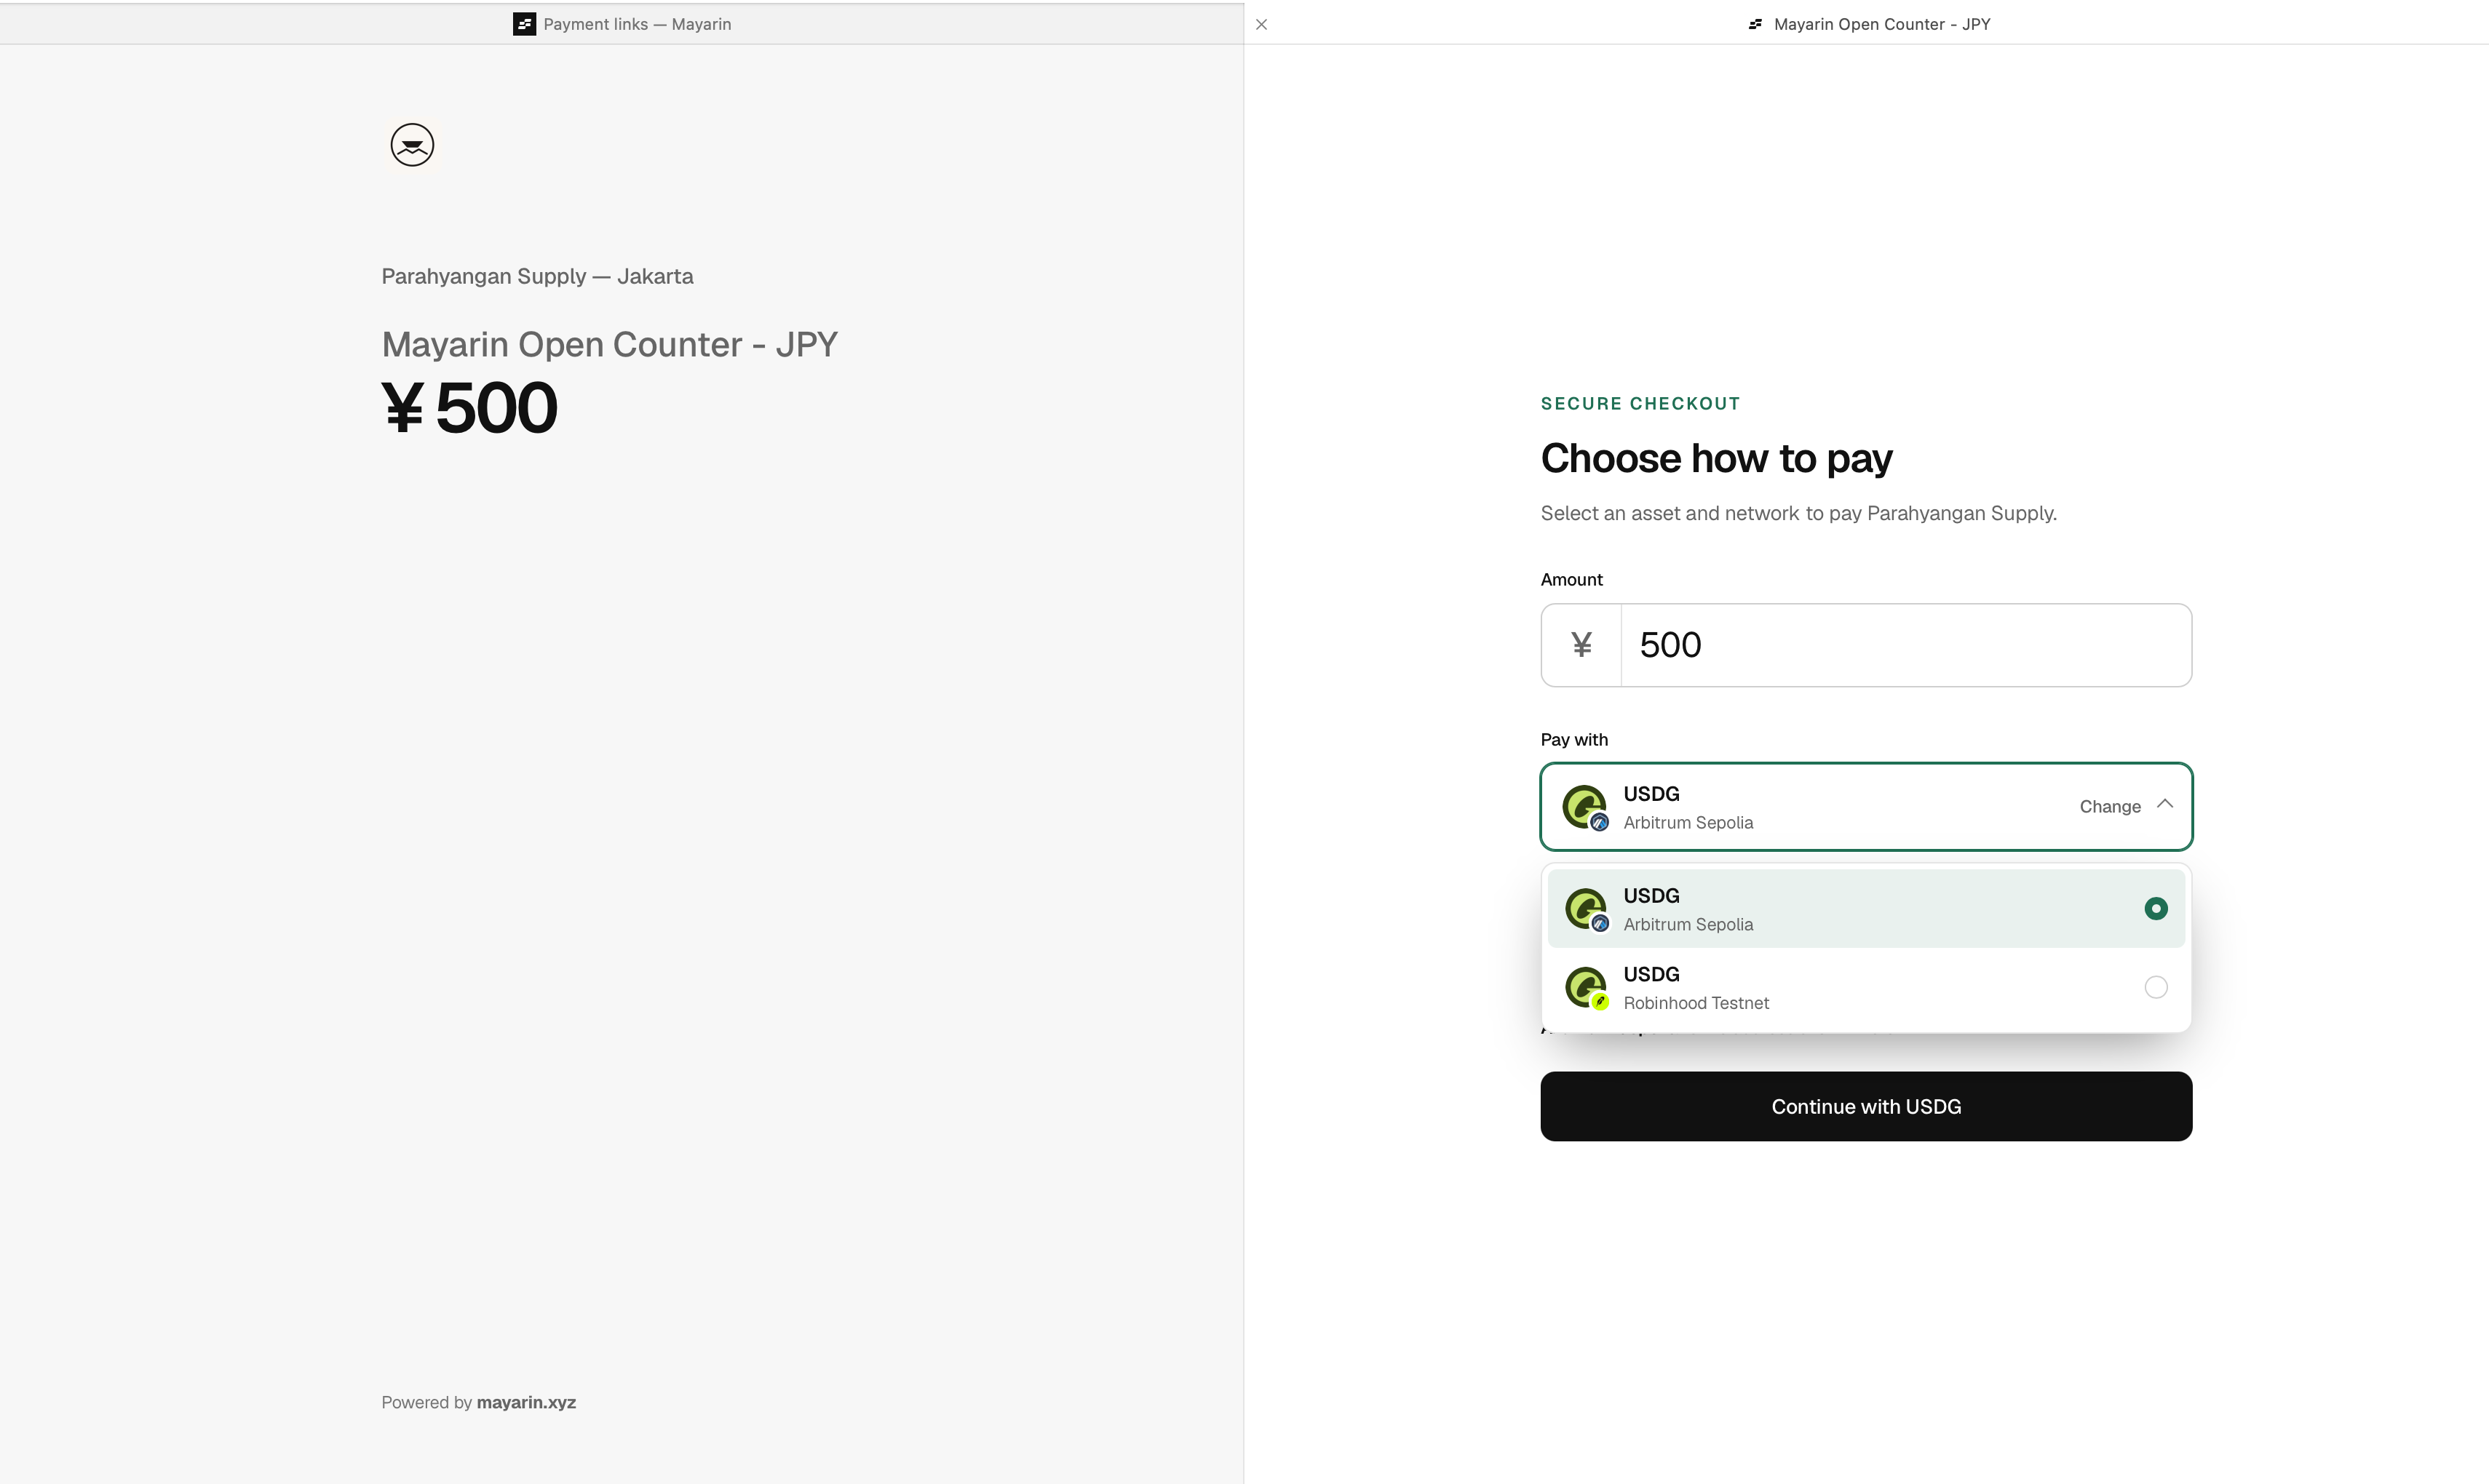
Task: Click the '¥ 500' price on left panel
Action: point(469,408)
